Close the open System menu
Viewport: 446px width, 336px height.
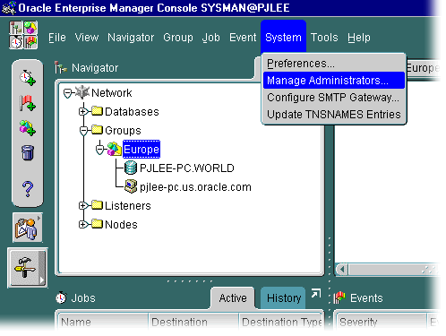[283, 38]
